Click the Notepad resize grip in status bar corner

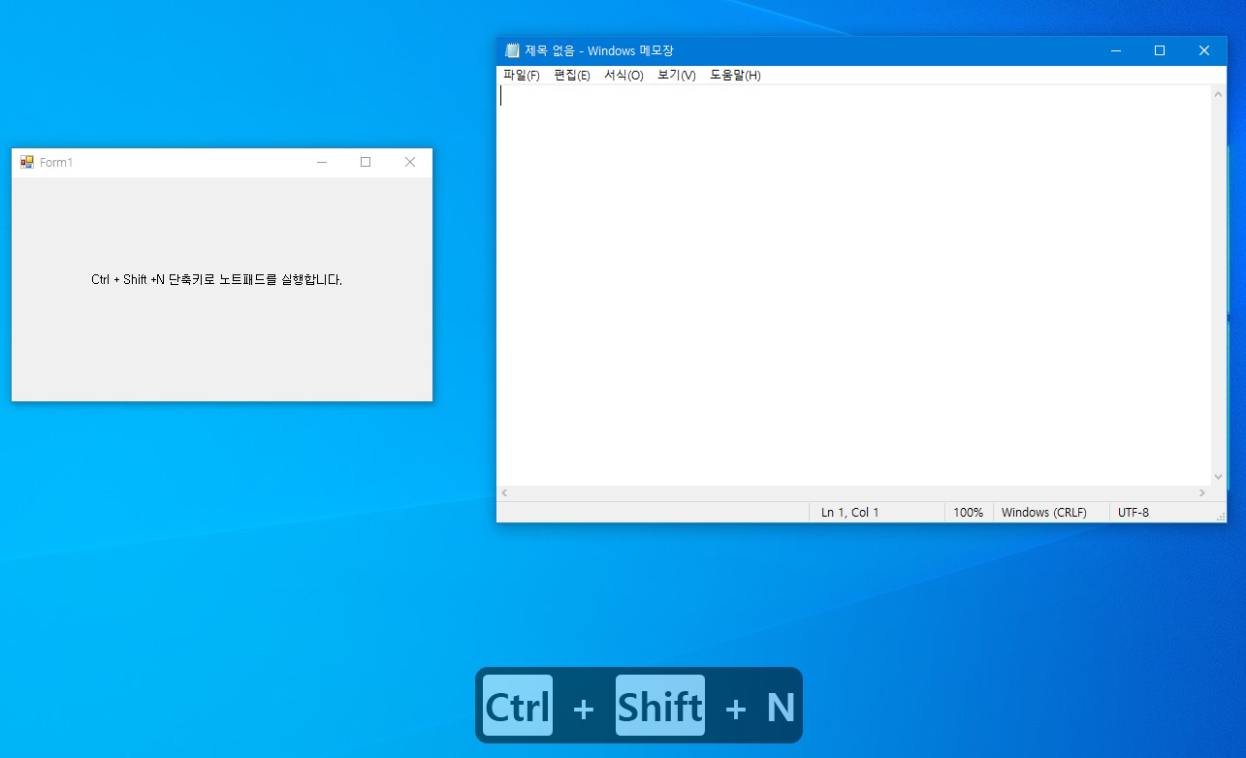[x=1220, y=516]
